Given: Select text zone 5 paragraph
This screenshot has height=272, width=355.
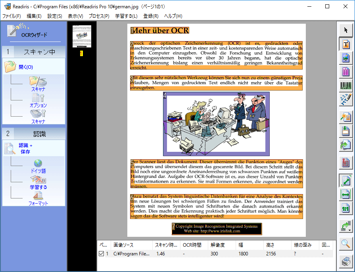Looking at the screenshot, I should (x=216, y=174).
